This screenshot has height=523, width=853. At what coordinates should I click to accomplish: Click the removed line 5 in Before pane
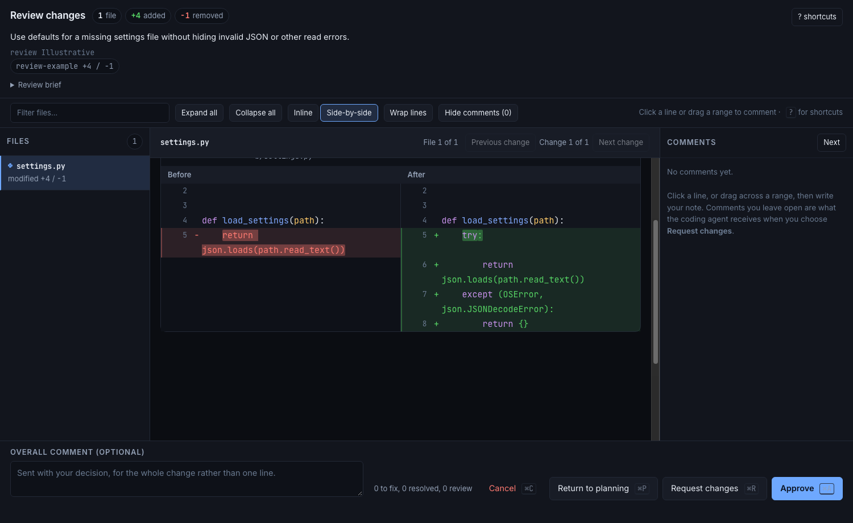[x=281, y=243]
